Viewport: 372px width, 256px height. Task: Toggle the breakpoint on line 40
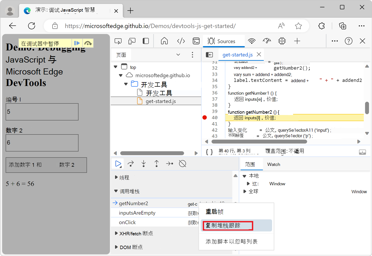[x=205, y=118]
